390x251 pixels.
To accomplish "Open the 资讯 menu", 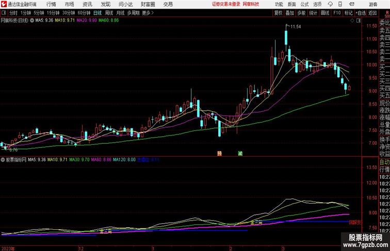I will point(87,4).
